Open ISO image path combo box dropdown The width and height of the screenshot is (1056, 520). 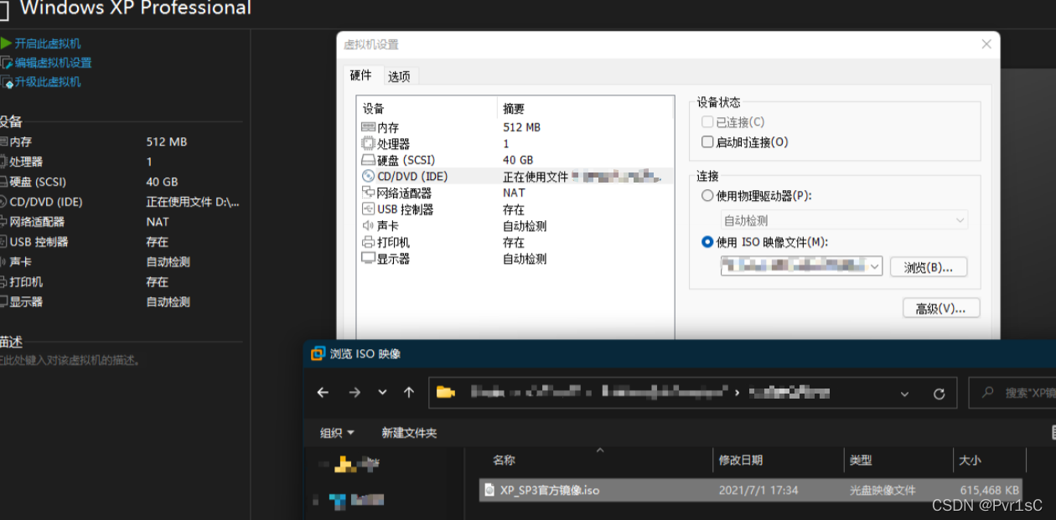pyautogui.click(x=875, y=266)
